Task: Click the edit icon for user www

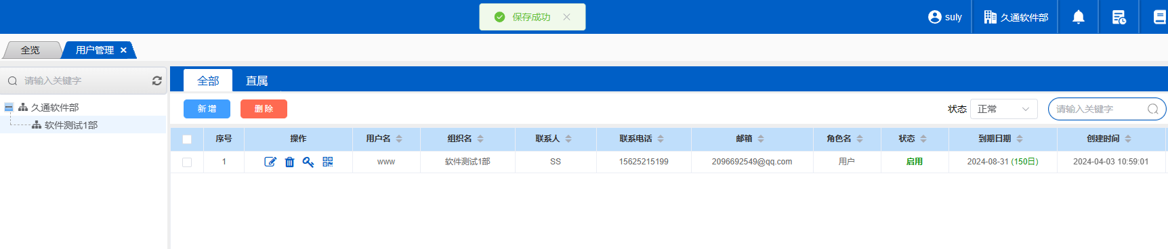Action: tap(270, 162)
